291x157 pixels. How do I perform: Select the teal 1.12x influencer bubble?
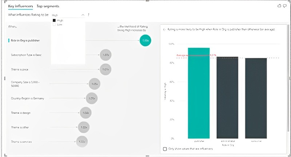pyautogui.click(x=145, y=40)
